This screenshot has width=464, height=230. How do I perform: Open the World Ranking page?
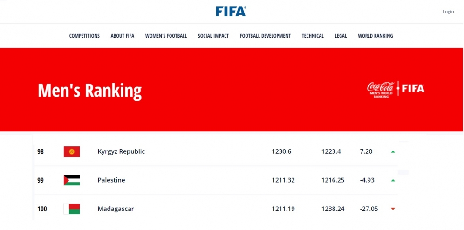coord(375,36)
